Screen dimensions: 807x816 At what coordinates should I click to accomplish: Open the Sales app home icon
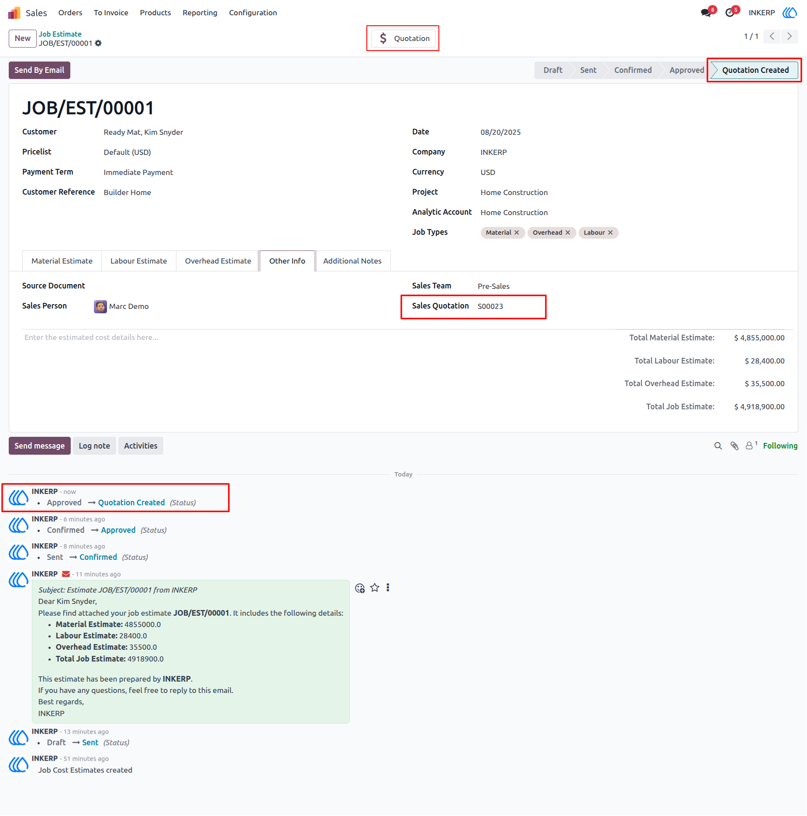click(14, 13)
